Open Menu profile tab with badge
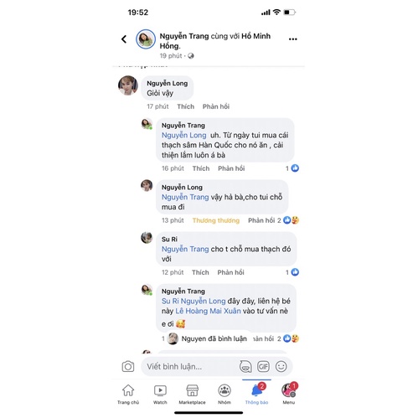The height and width of the screenshot is (418, 418). click(x=289, y=394)
